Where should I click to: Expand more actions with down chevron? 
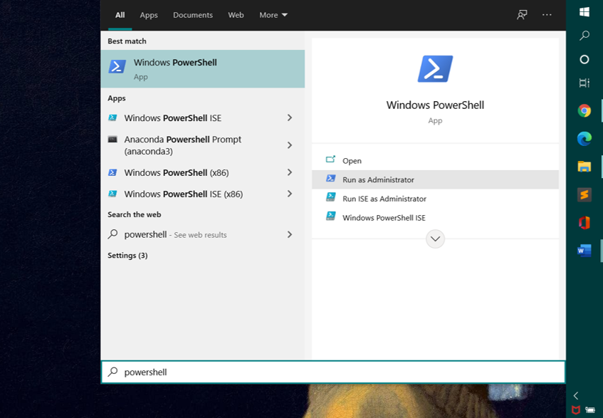coord(435,239)
